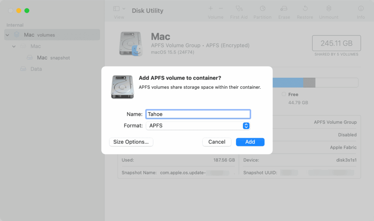Image resolution: width=374 pixels, height=221 pixels.
Task: Click the green zoom window button
Action: click(27, 11)
